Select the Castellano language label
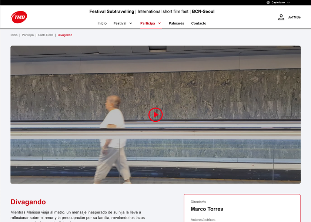 point(278,3)
